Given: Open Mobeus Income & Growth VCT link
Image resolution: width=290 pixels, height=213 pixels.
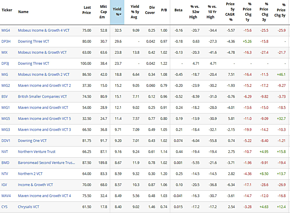Looking at the screenshot, I should (x=42, y=53).
